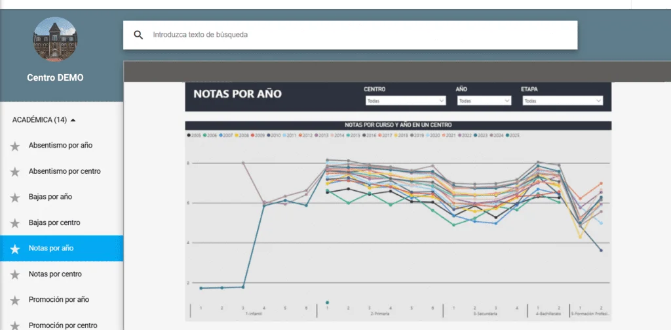The width and height of the screenshot is (671, 330).
Task: Open the AÑO filter dropdown
Action: (484, 101)
